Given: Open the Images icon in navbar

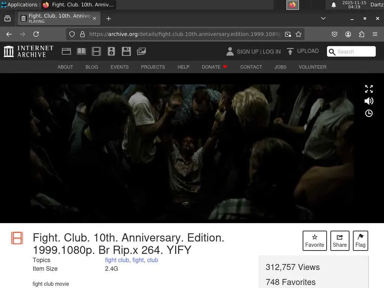Looking at the screenshot, I should (x=141, y=51).
